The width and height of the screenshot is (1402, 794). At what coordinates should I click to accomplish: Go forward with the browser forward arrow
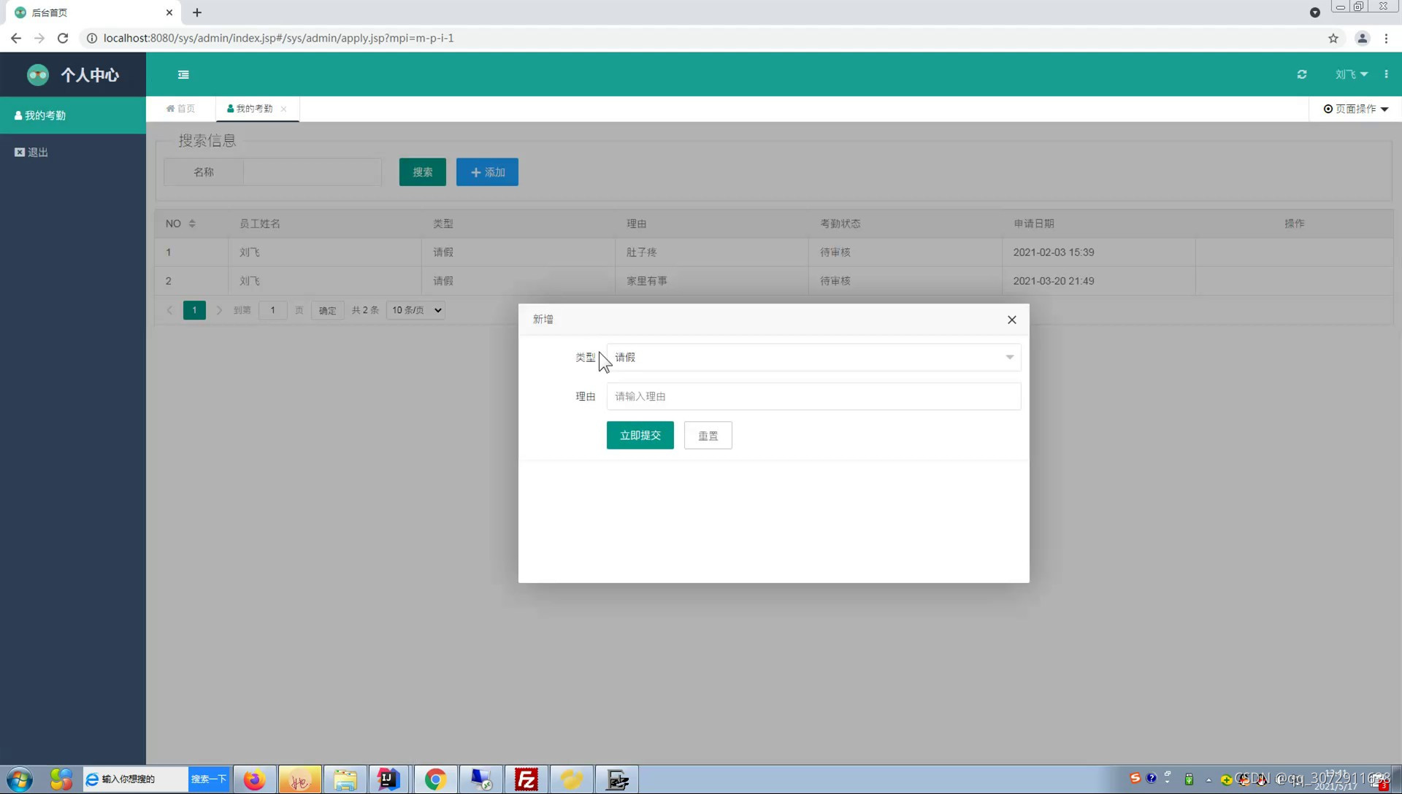39,38
